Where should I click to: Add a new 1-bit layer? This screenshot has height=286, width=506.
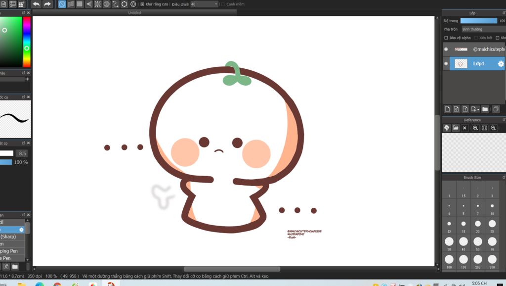click(465, 109)
